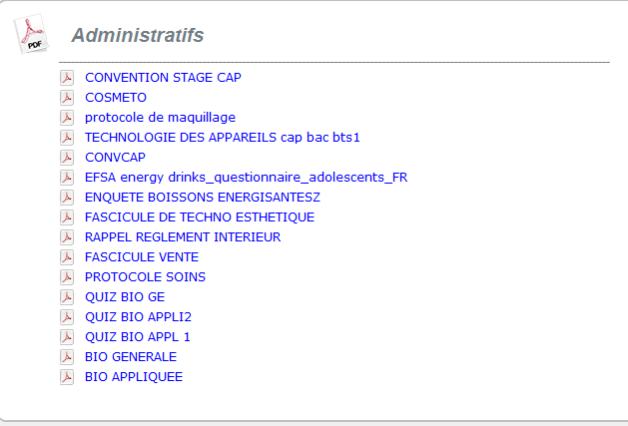Click PDF icon next to protocole de maquillage
This screenshot has width=628, height=426.
tap(68, 118)
